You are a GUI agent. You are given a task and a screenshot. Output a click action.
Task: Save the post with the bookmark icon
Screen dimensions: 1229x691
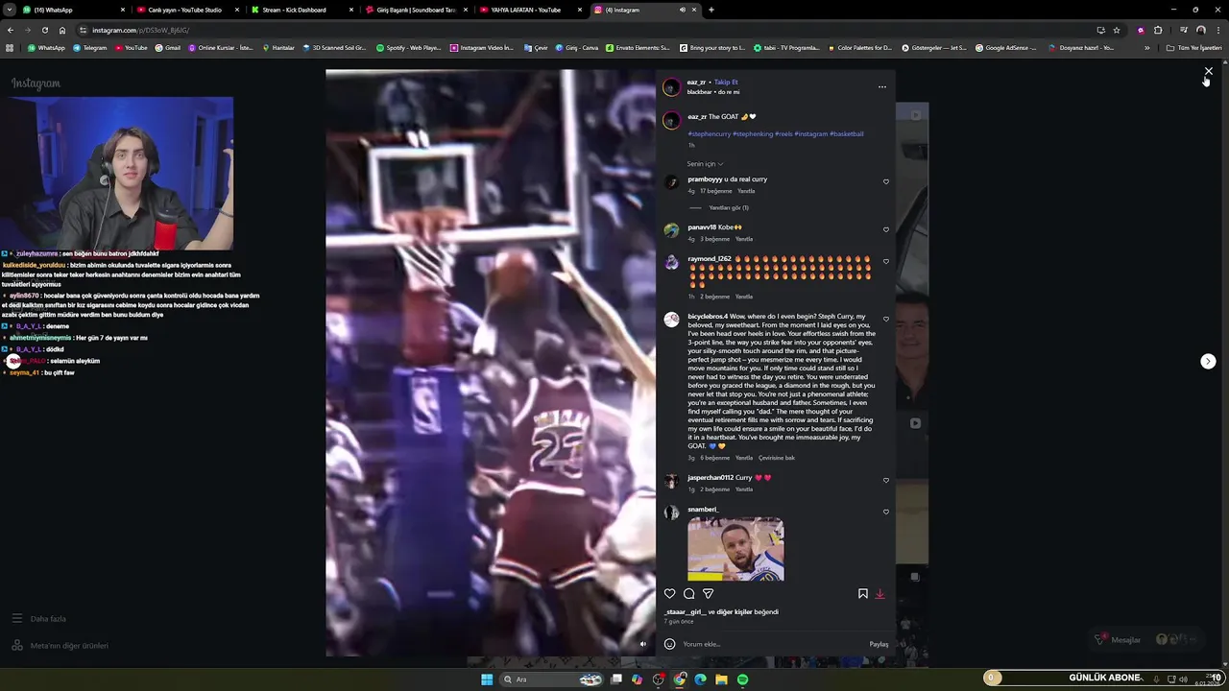pos(862,593)
